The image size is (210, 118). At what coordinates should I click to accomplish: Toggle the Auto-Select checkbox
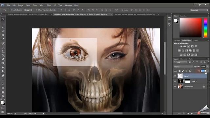coord(12,10)
